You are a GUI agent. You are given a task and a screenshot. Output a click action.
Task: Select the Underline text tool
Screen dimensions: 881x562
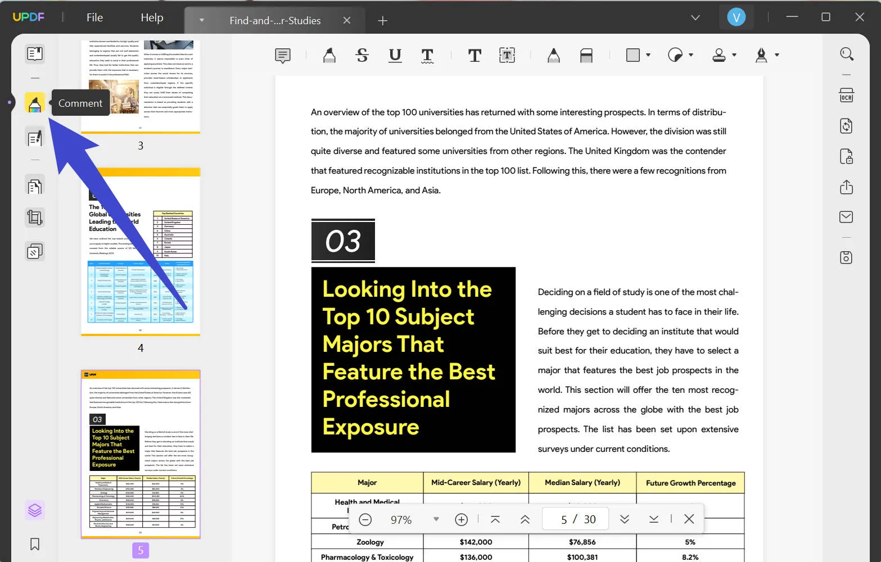395,55
